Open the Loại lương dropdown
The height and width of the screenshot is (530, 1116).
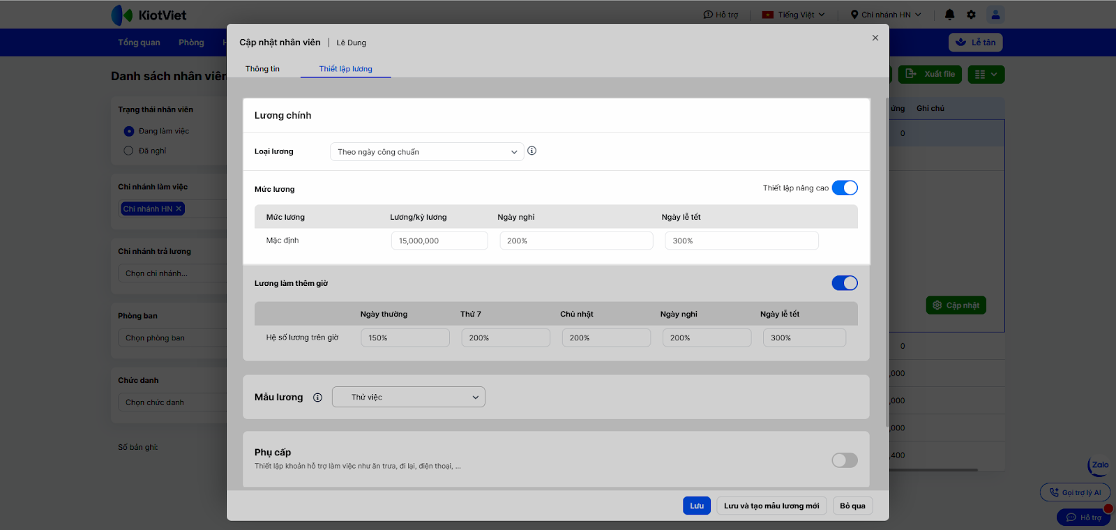(426, 152)
